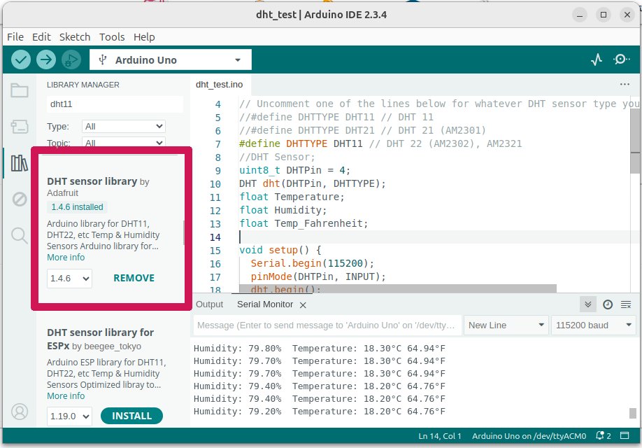642x448 pixels.
Task: Click the line 'Serial.begin(115200);'
Action: [x=313, y=264]
